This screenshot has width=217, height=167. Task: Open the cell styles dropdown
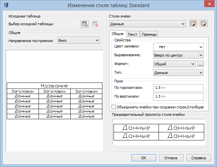pyautogui.click(x=148, y=24)
